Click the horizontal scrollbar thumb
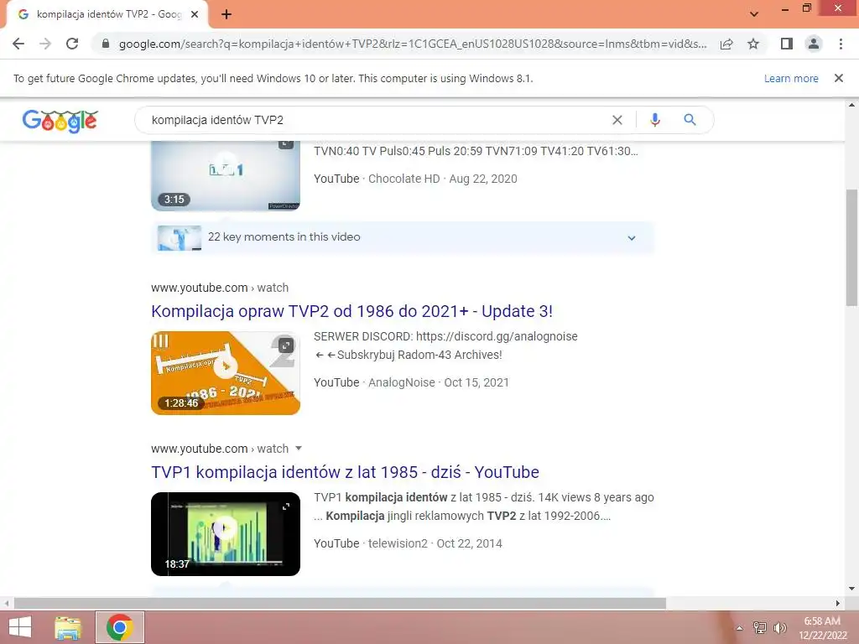This screenshot has height=644, width=859. click(x=340, y=604)
